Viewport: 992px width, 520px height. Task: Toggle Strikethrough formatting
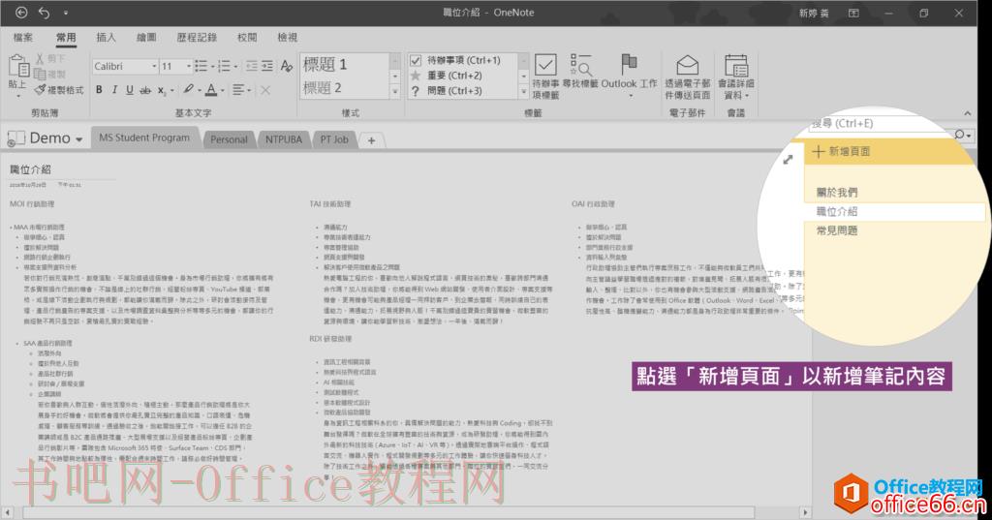point(145,90)
